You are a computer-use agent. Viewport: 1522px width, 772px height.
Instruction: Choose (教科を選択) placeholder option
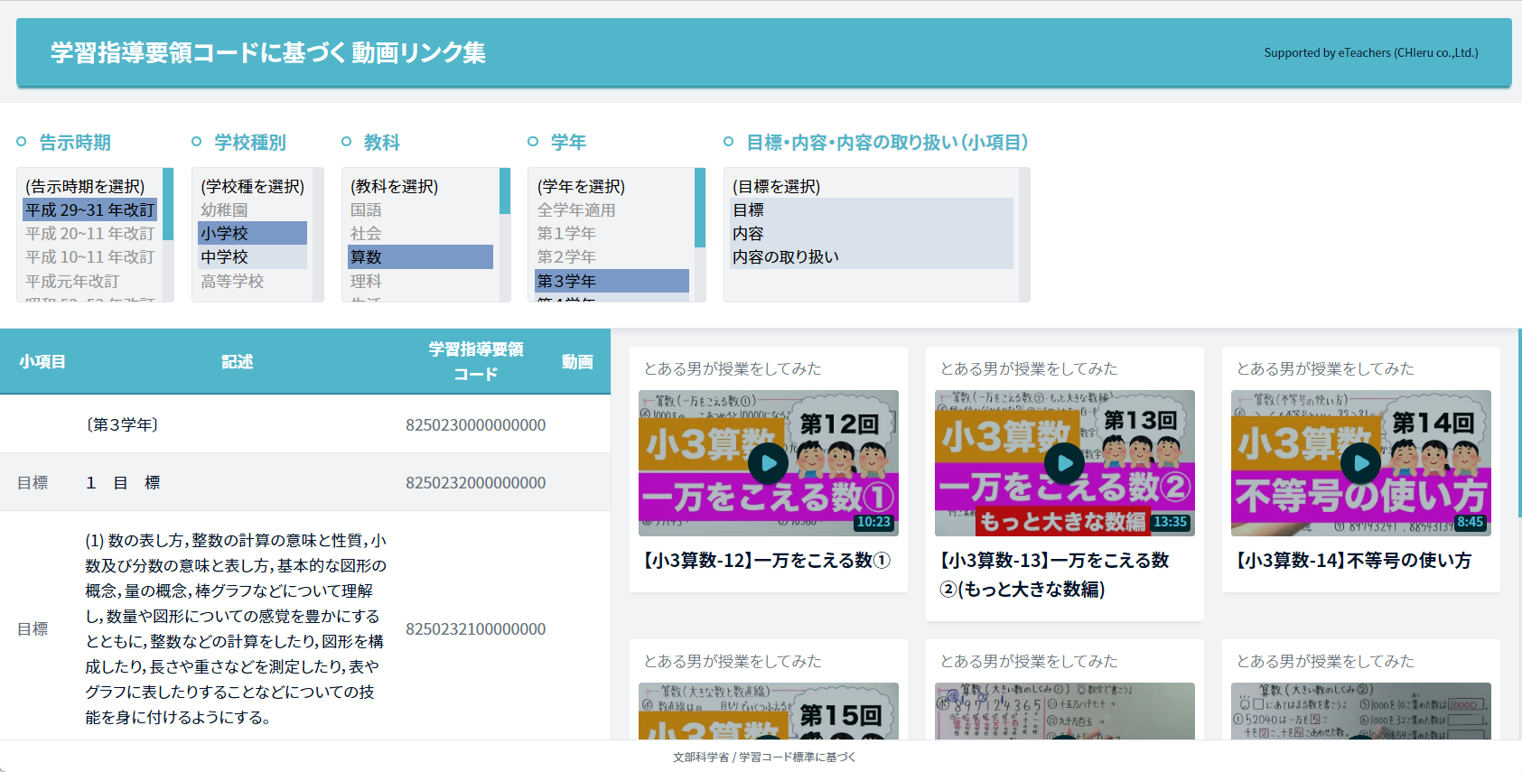[421, 186]
